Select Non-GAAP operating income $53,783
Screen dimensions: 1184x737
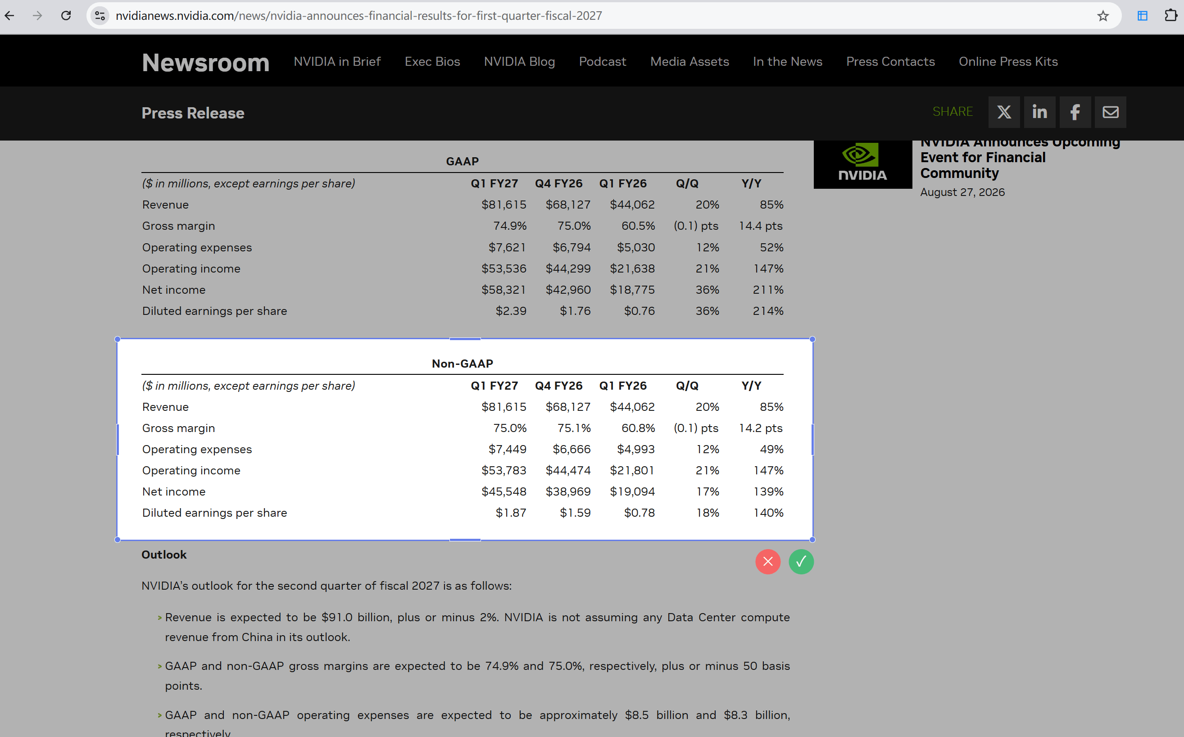[504, 470]
